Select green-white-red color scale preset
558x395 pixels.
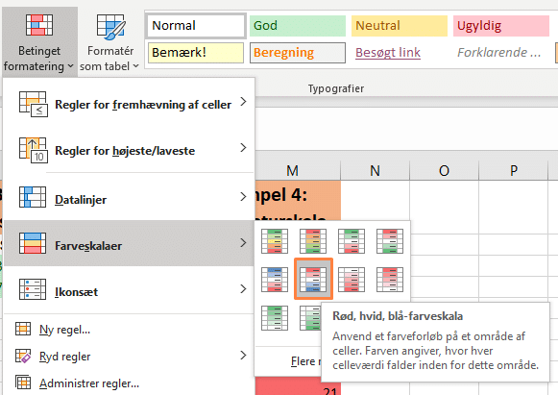point(352,241)
